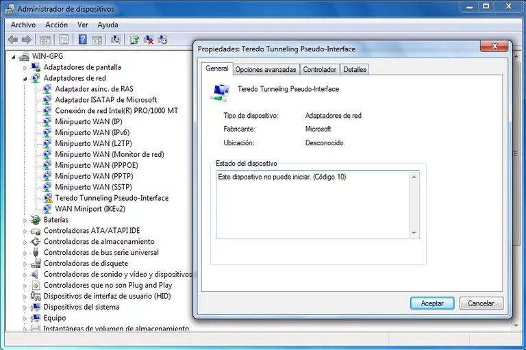Screen dimensions: 526x350
Task: Select the Controladoras de almacenamiento icon
Action: tap(35, 242)
